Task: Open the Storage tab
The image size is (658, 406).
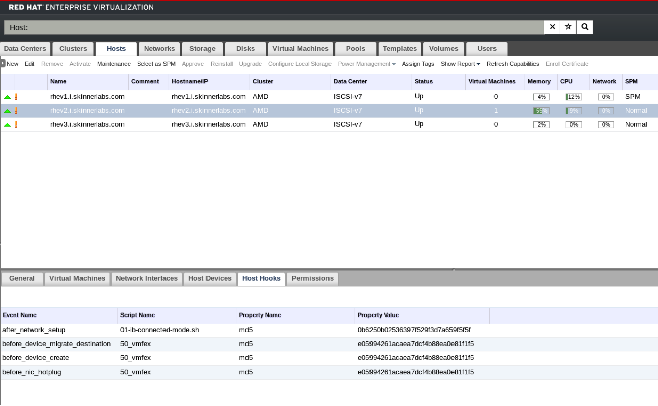Action: [x=202, y=49]
